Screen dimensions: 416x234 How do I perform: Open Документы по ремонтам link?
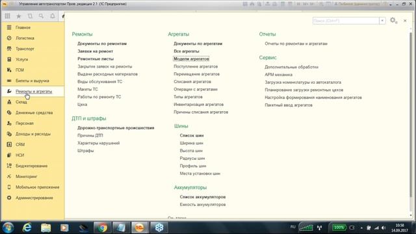click(x=102, y=44)
